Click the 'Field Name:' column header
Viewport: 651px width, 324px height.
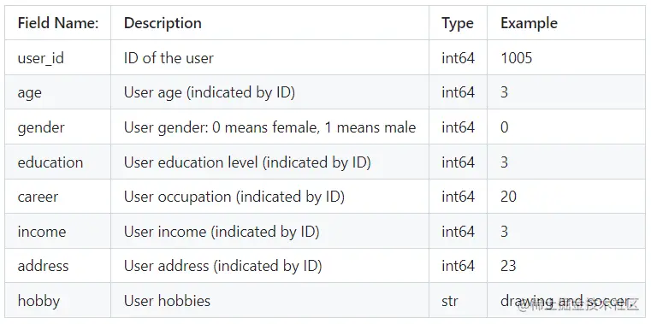coord(57,23)
